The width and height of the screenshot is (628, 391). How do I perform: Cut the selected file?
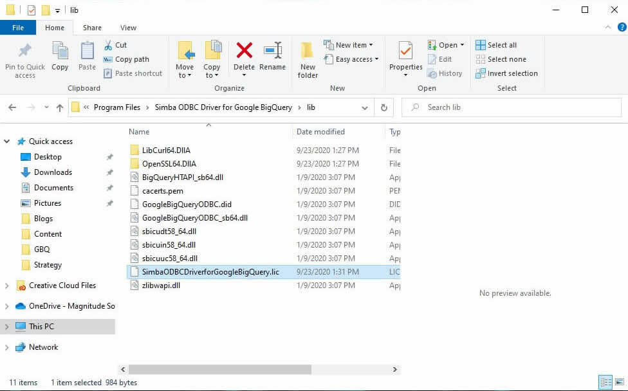(x=115, y=45)
